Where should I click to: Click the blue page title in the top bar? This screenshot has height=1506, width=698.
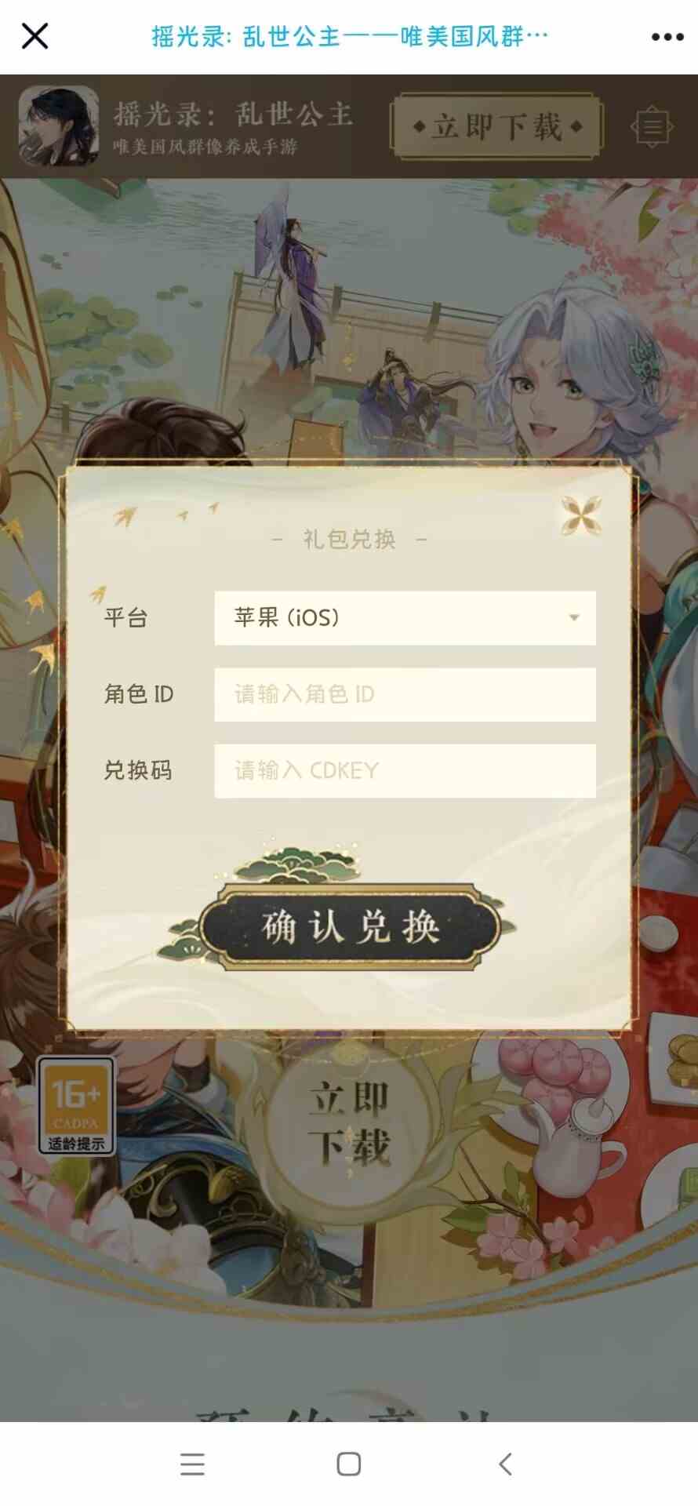tap(350, 36)
